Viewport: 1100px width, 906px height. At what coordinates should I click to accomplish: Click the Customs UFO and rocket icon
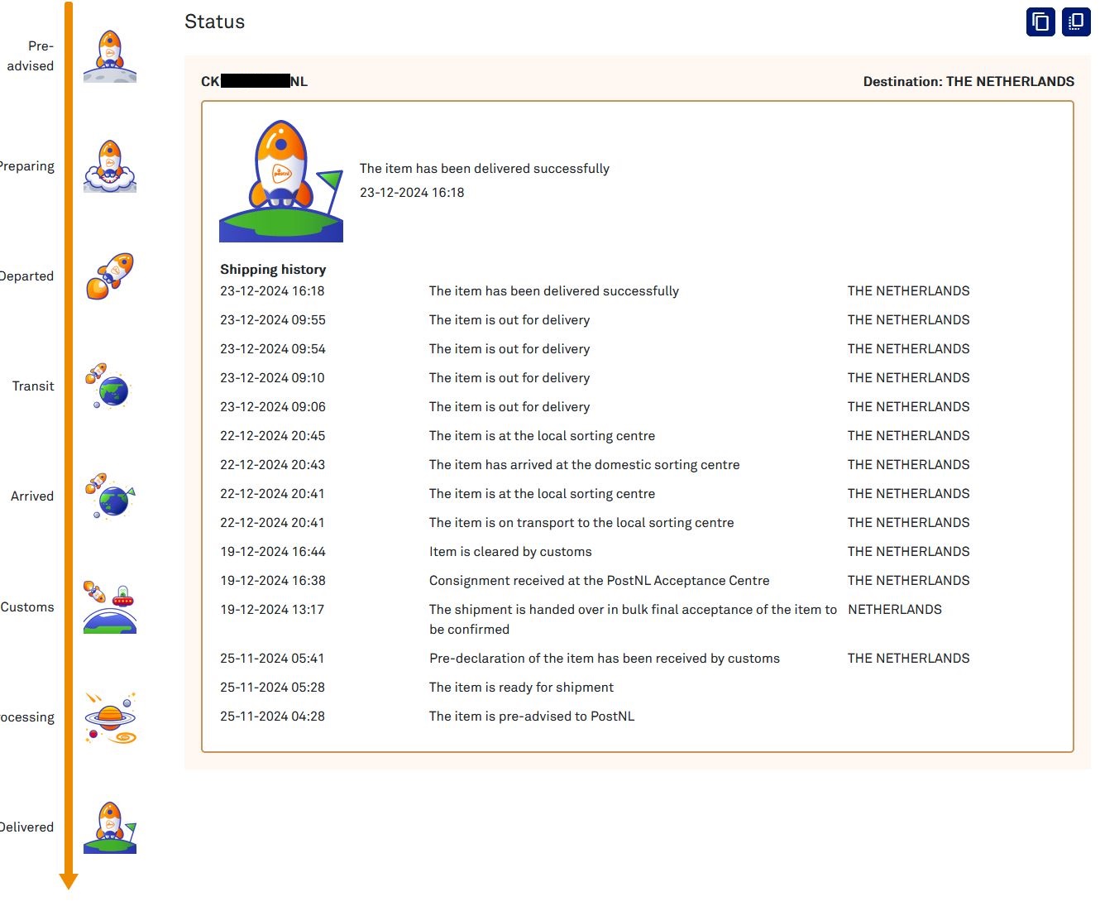110,606
